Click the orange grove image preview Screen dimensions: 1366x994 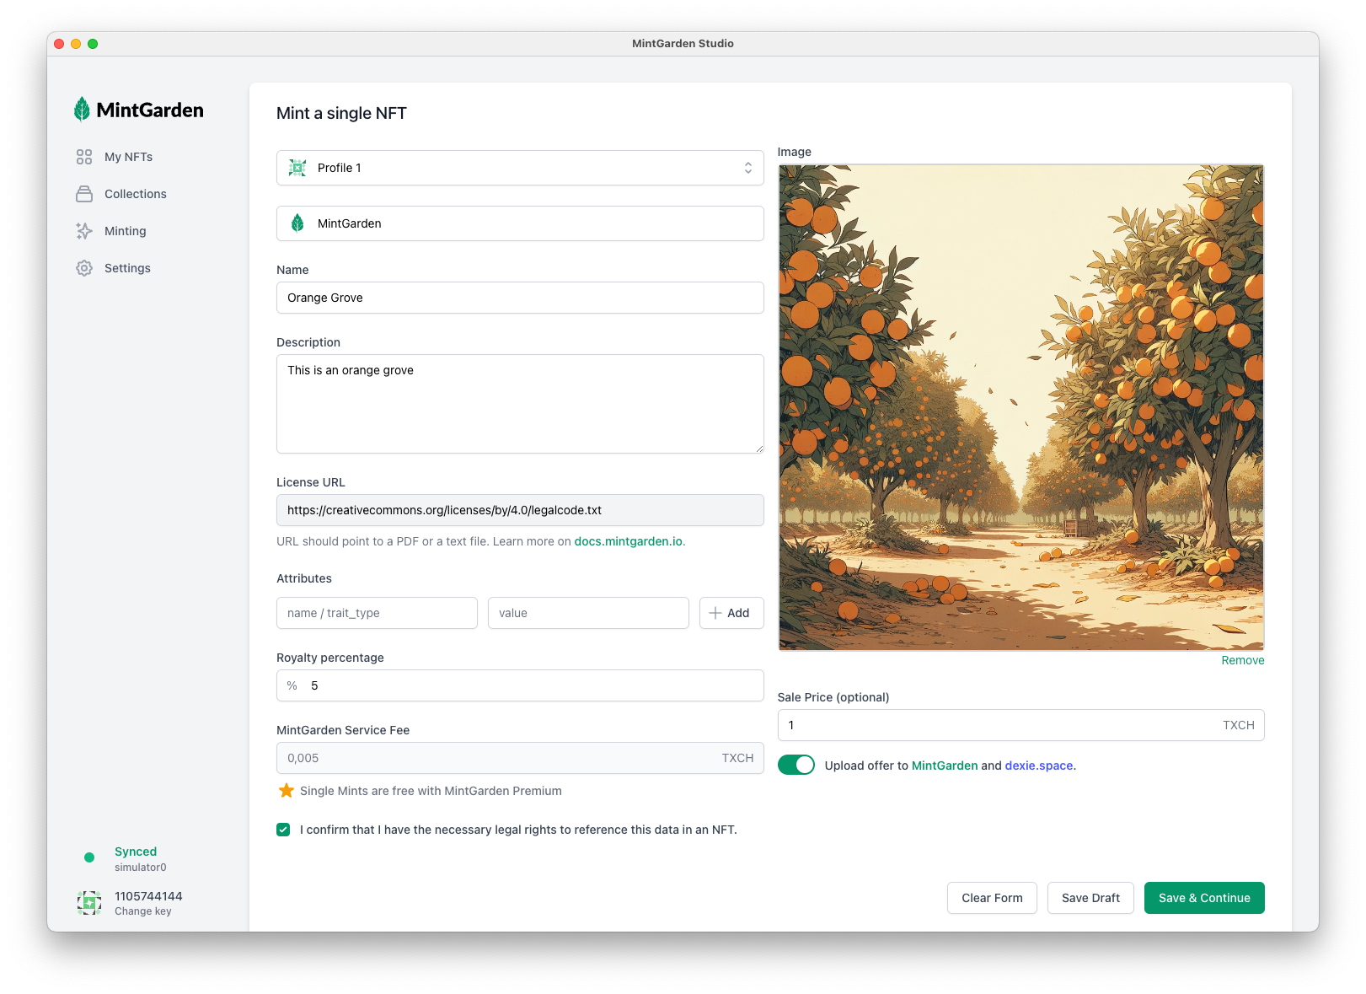click(1020, 407)
